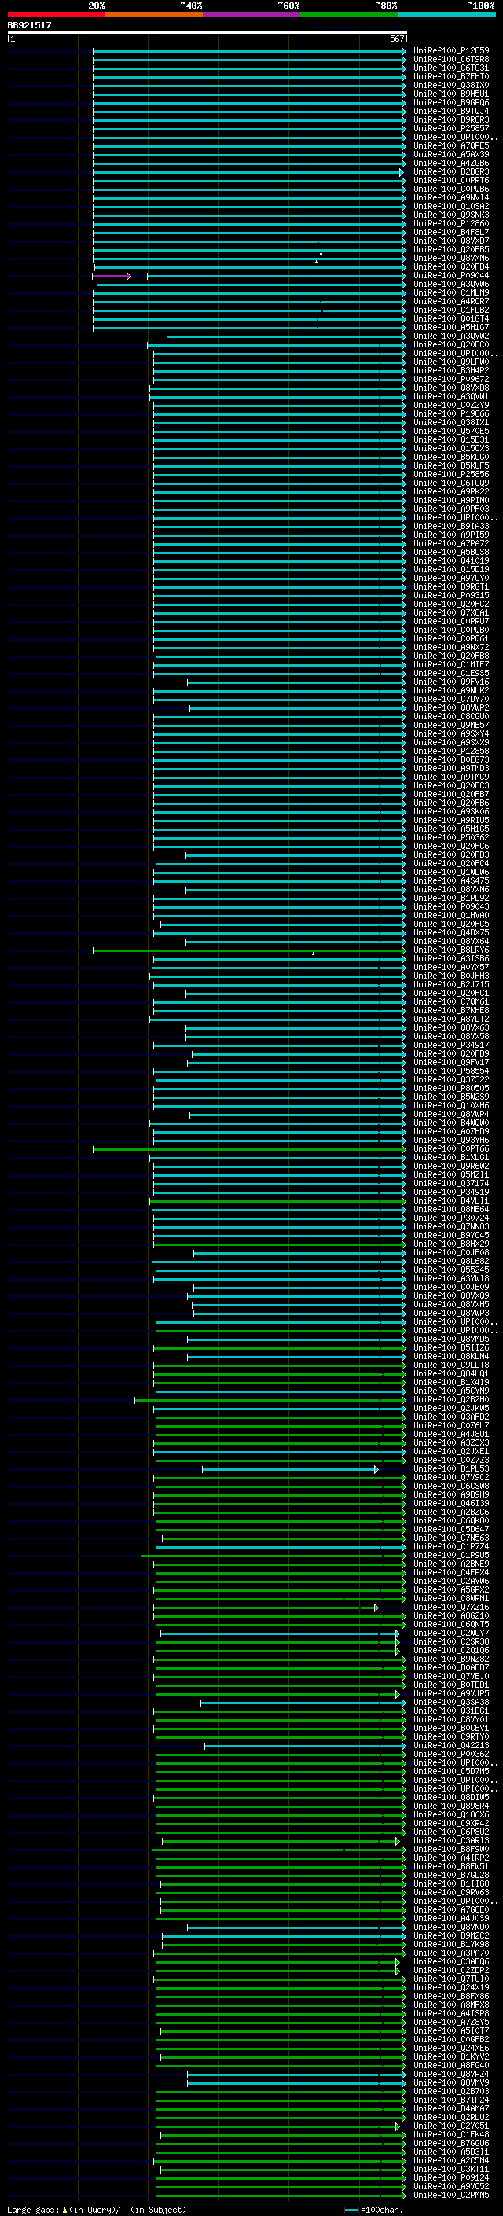Click the UniRef100_B7KHE8 label

coord(450,1010)
